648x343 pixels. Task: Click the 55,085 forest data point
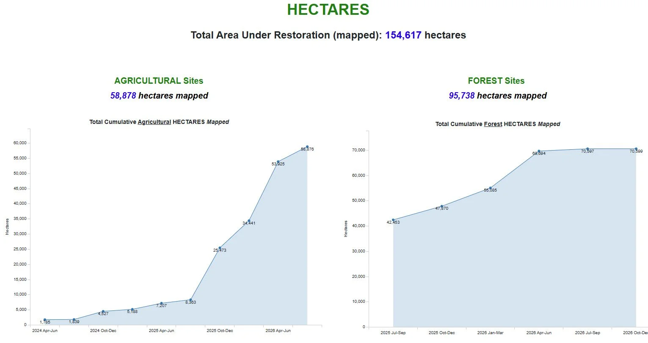491,188
